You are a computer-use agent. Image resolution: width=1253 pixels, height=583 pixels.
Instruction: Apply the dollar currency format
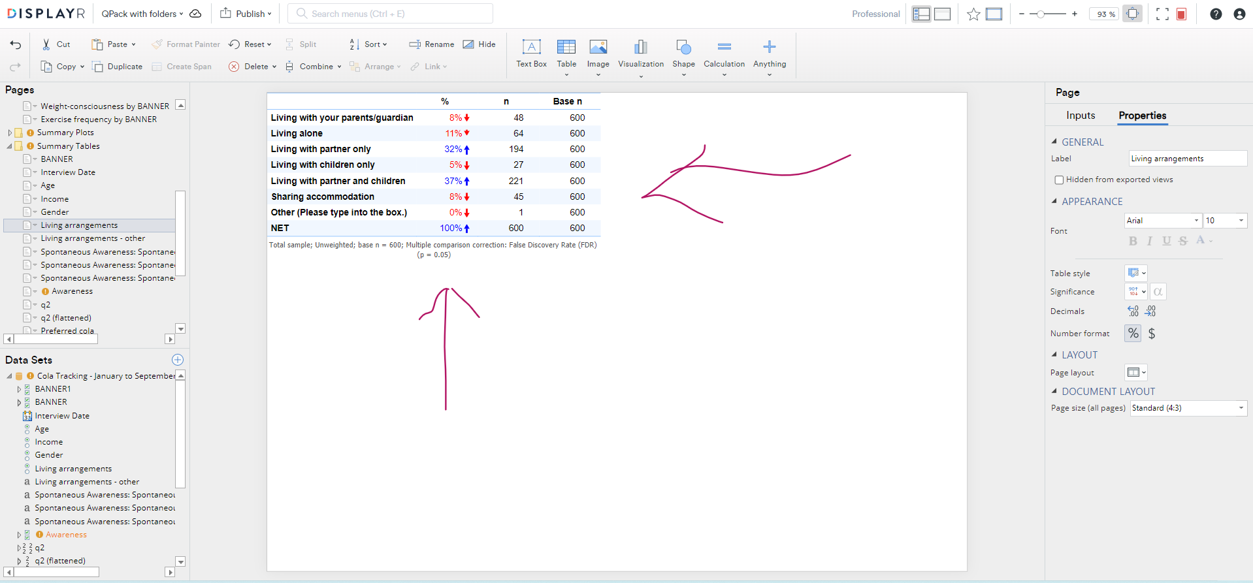(1152, 334)
